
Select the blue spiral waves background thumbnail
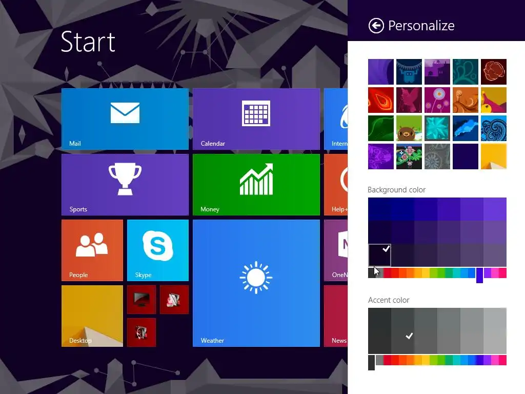coord(494,128)
